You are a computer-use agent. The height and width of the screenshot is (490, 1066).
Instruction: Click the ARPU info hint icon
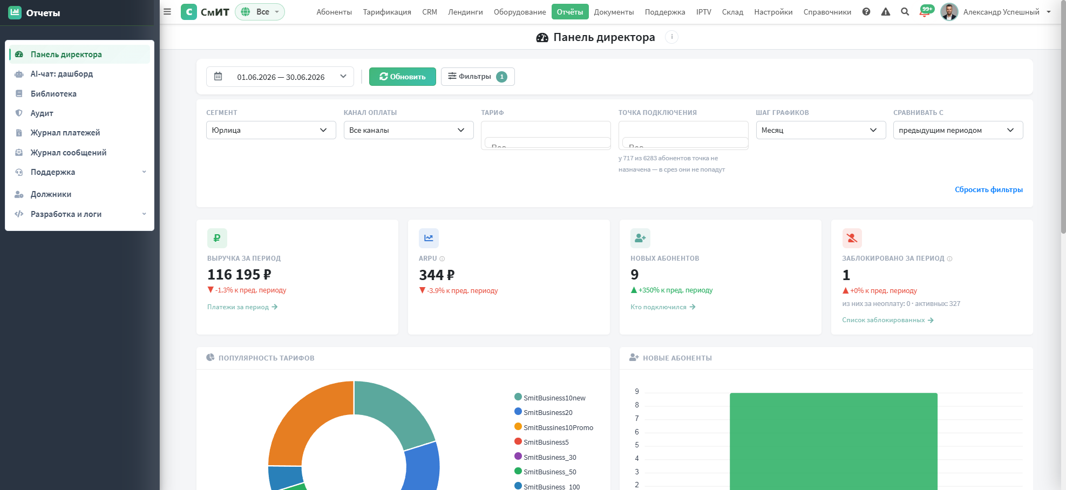click(442, 258)
